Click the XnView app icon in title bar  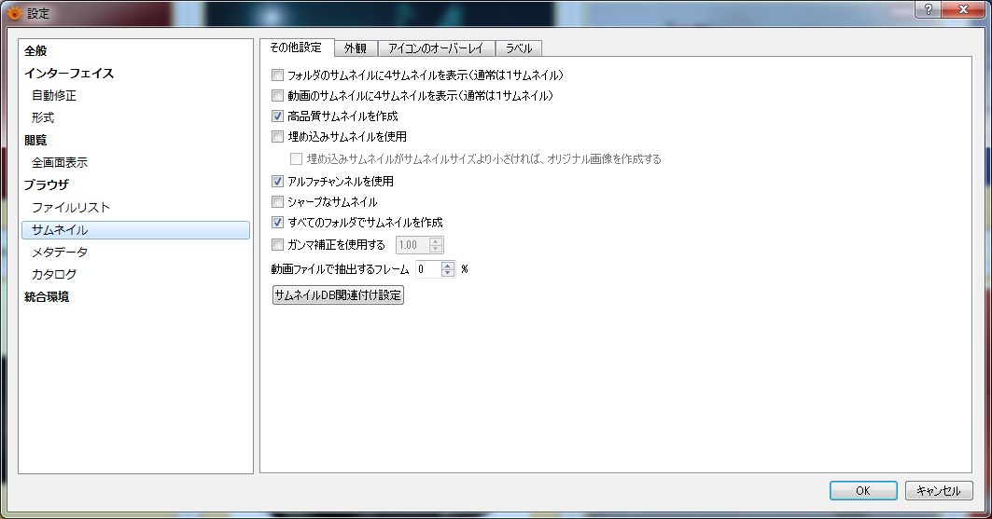tap(14, 13)
